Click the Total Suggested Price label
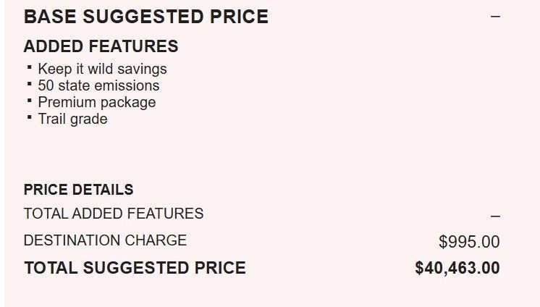Viewport: 540px width, 307px height. tap(135, 268)
